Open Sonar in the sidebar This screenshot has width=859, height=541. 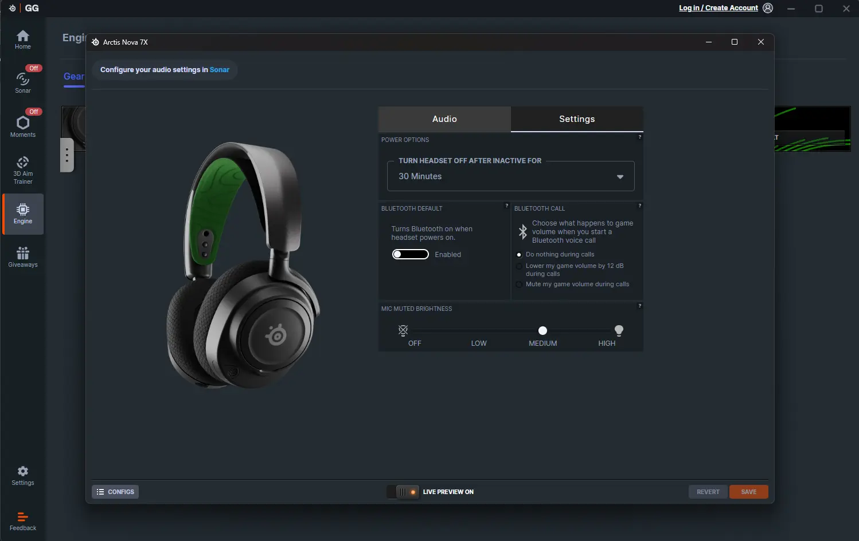23,82
